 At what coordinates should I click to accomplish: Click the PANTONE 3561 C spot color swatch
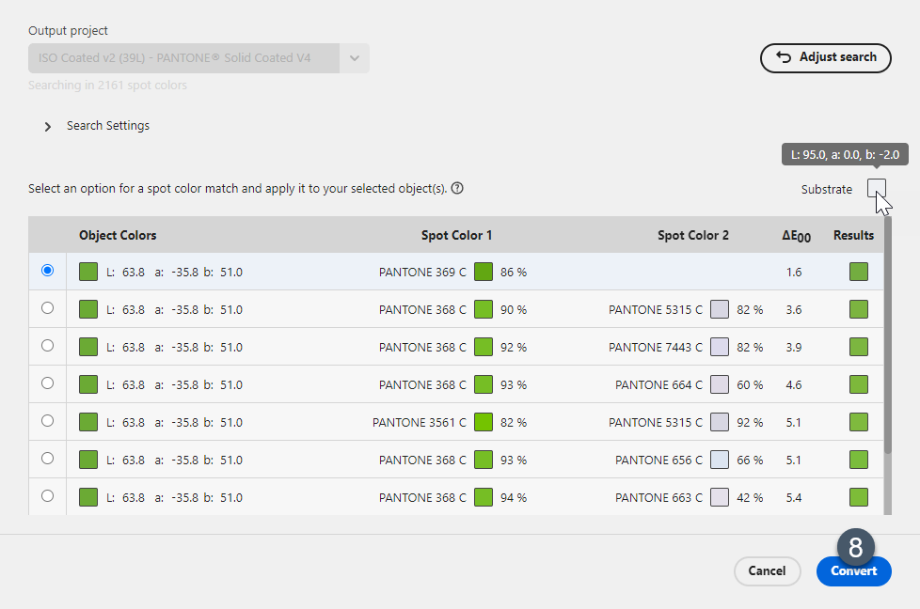(x=484, y=422)
